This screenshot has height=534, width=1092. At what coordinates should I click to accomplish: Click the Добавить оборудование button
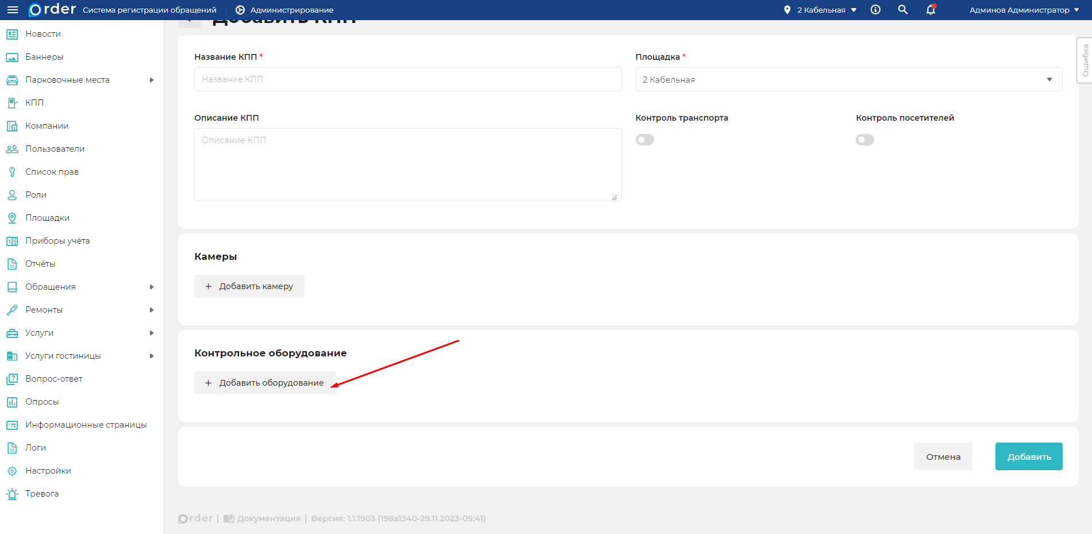(x=265, y=383)
